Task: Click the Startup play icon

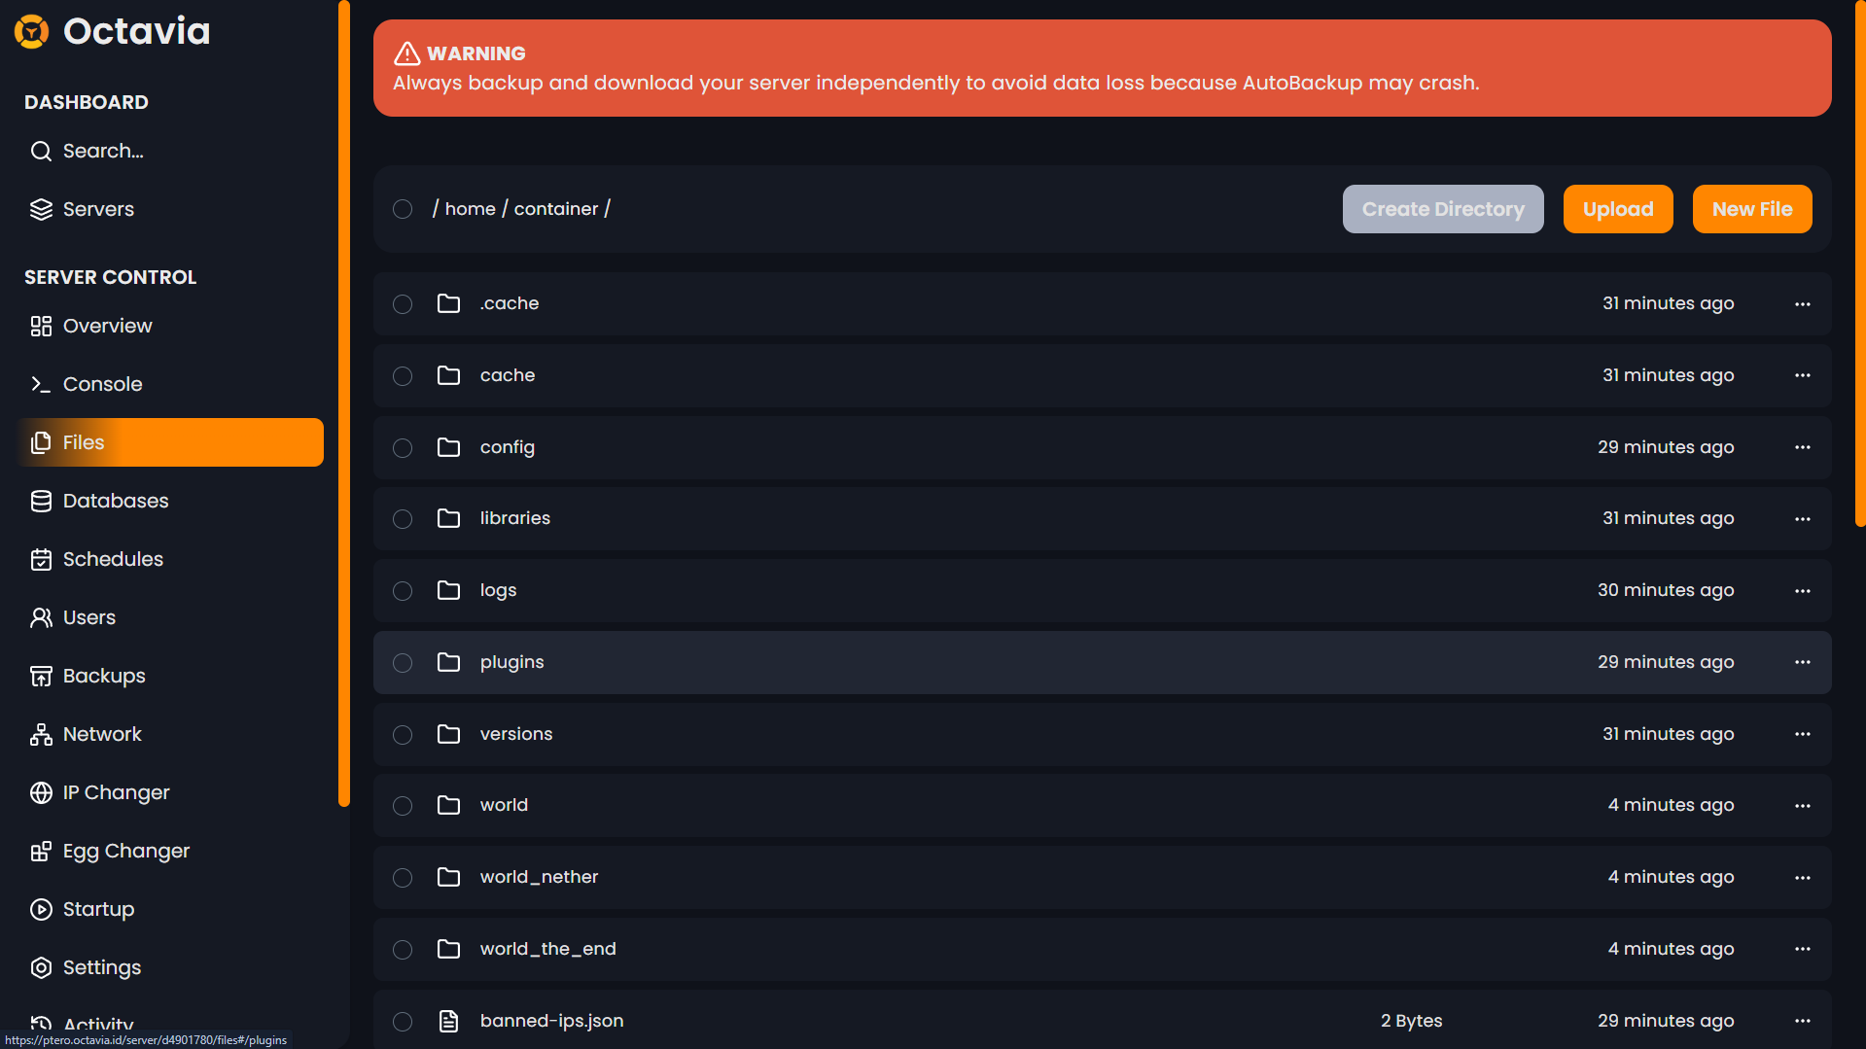Action: 41,909
